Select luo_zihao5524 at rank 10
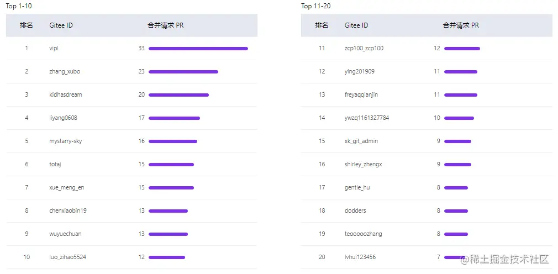 67,257
